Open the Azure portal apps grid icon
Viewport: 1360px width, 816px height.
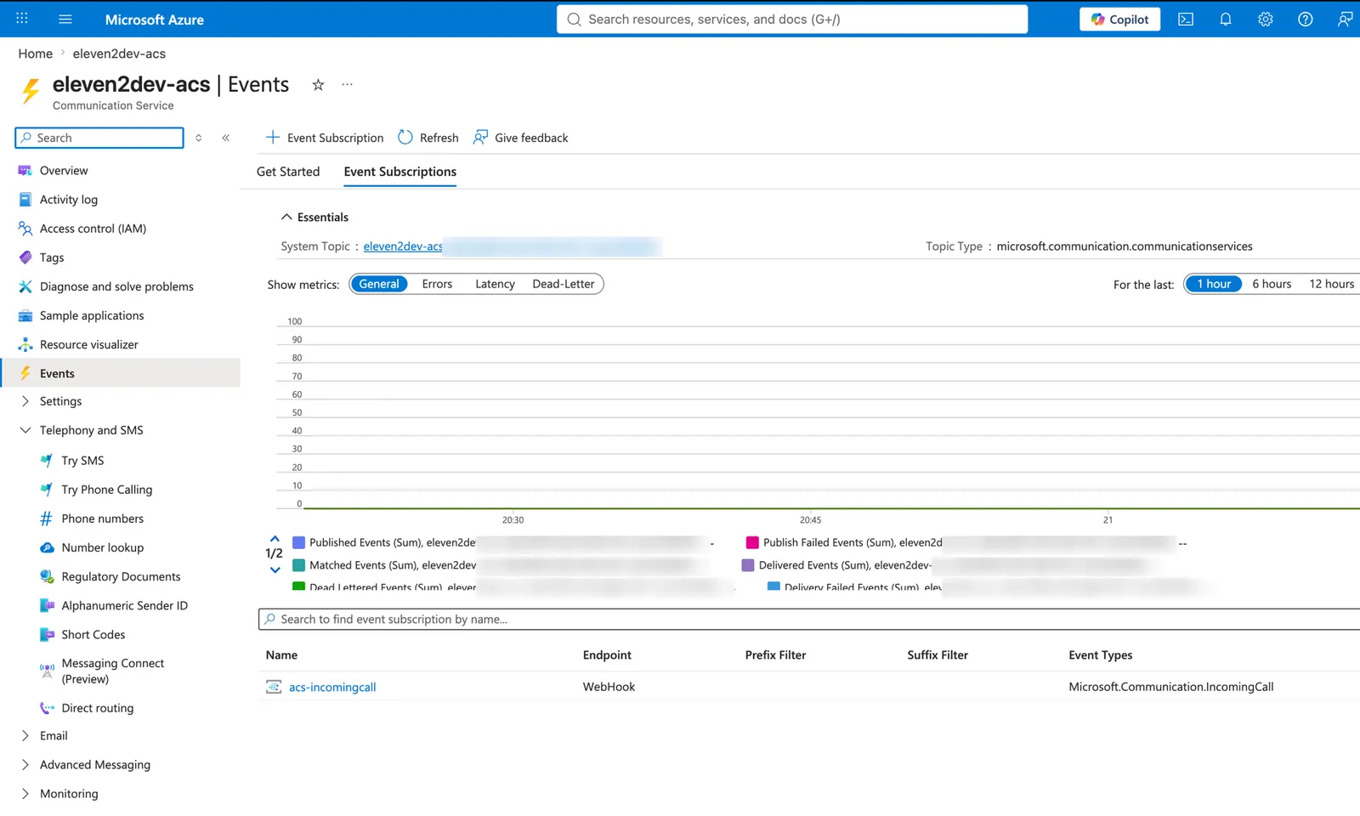pyautogui.click(x=22, y=19)
